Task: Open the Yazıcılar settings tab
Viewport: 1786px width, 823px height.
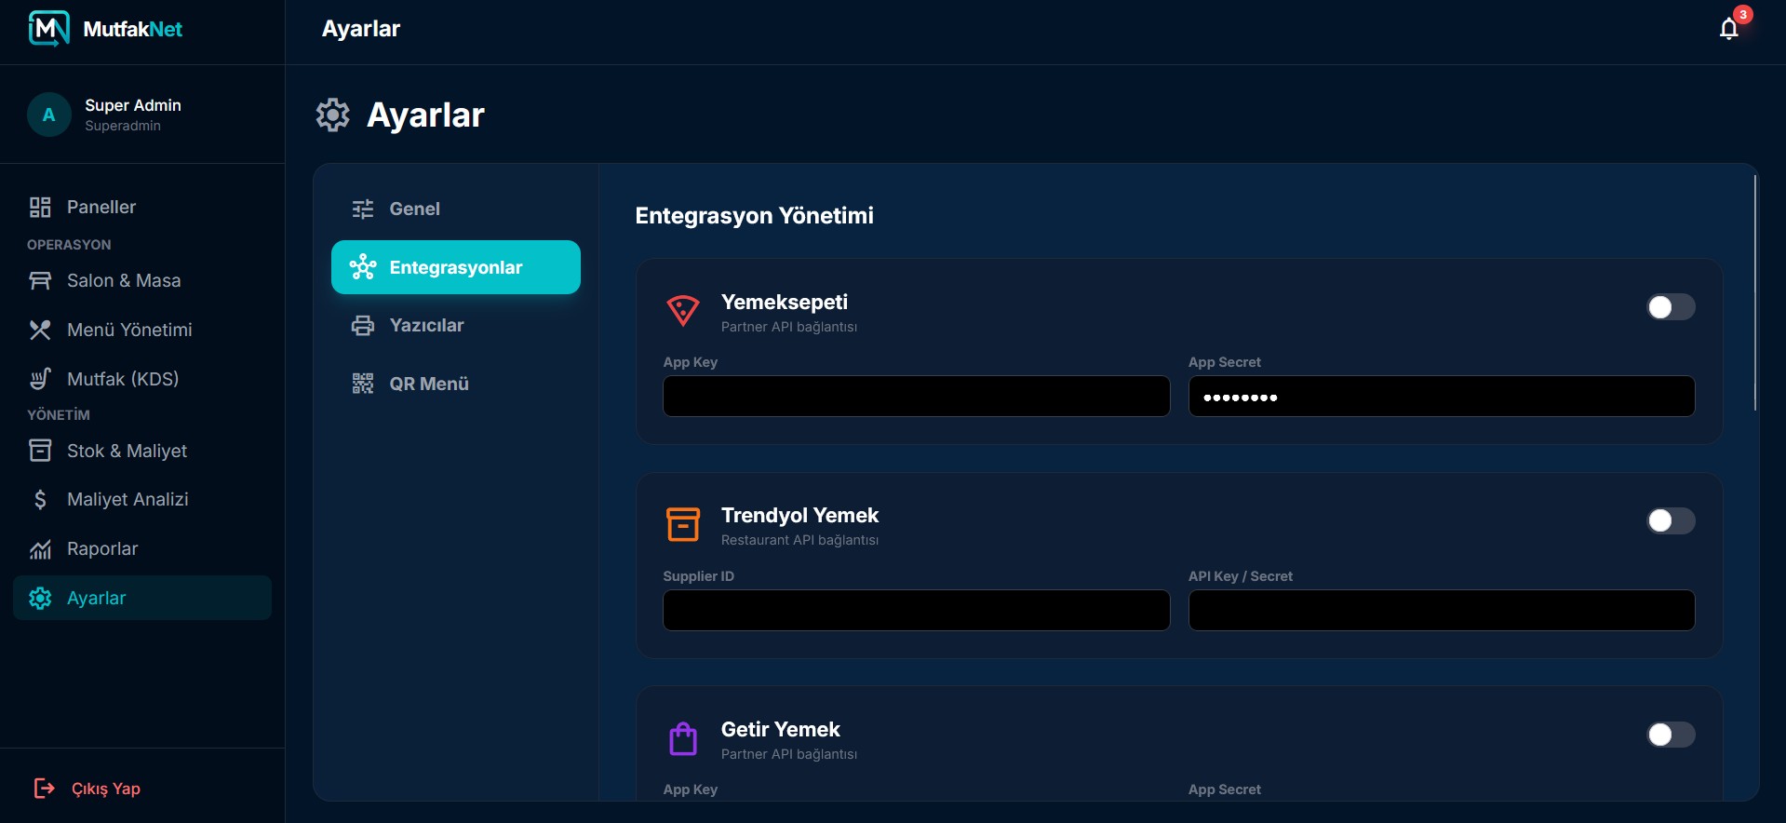Action: tap(456, 325)
